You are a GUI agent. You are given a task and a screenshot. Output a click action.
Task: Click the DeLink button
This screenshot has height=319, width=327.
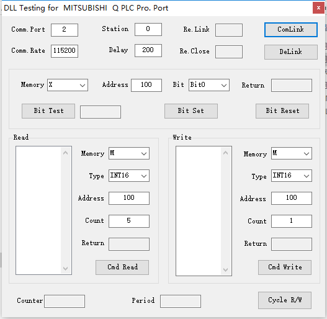tap(291, 52)
